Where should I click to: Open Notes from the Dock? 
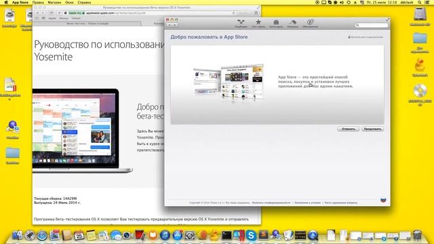(91, 235)
